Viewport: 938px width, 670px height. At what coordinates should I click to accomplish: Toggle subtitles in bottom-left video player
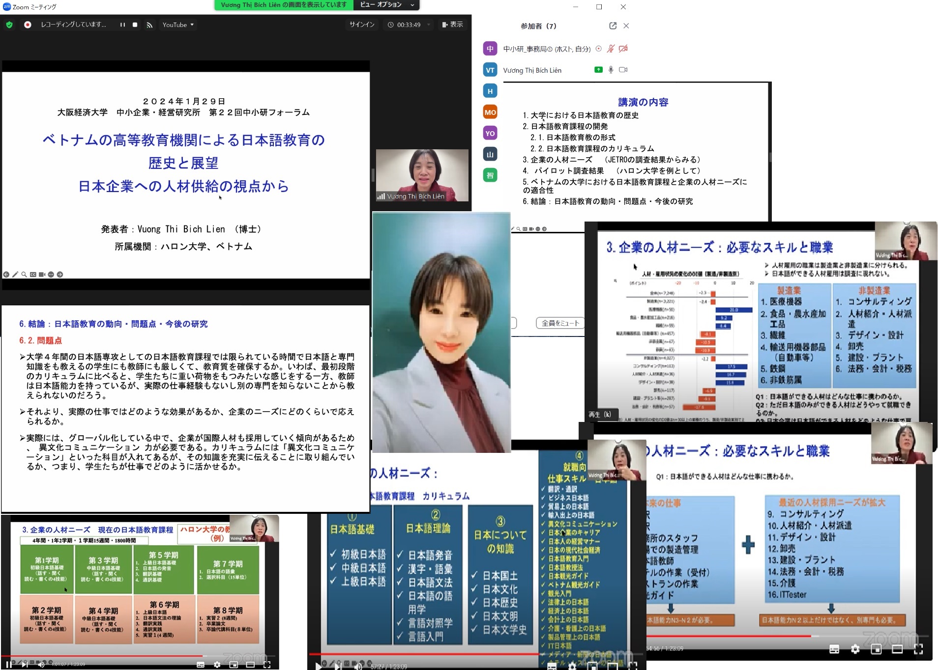point(201,665)
